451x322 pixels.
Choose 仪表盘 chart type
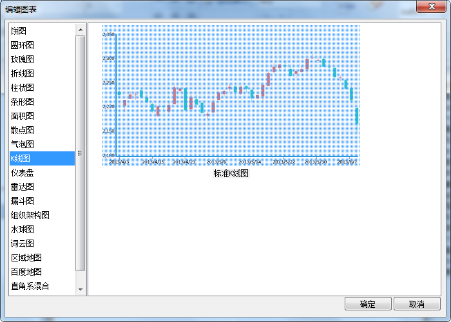tap(23, 173)
